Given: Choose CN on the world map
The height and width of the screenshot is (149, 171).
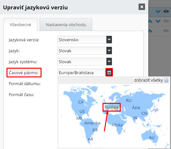Looking at the screenshot, I should (x=144, y=114).
